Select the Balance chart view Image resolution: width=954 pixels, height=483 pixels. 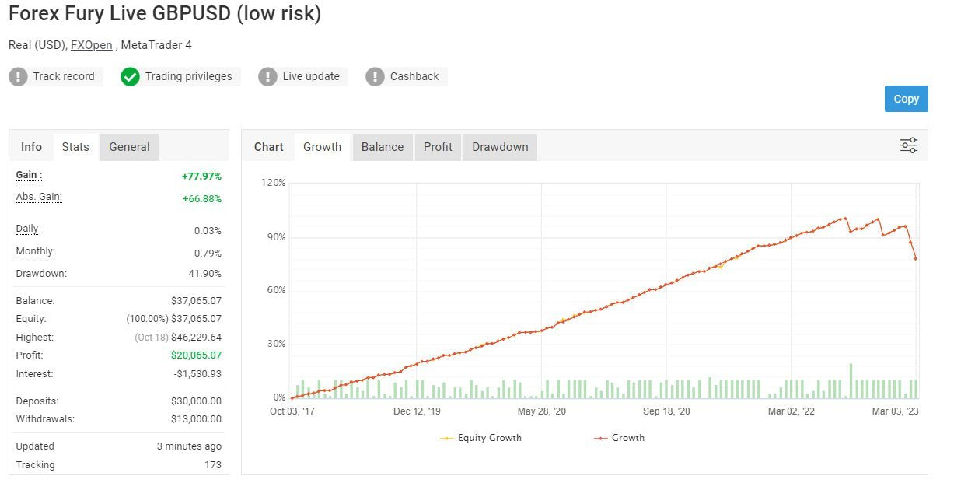coord(382,146)
